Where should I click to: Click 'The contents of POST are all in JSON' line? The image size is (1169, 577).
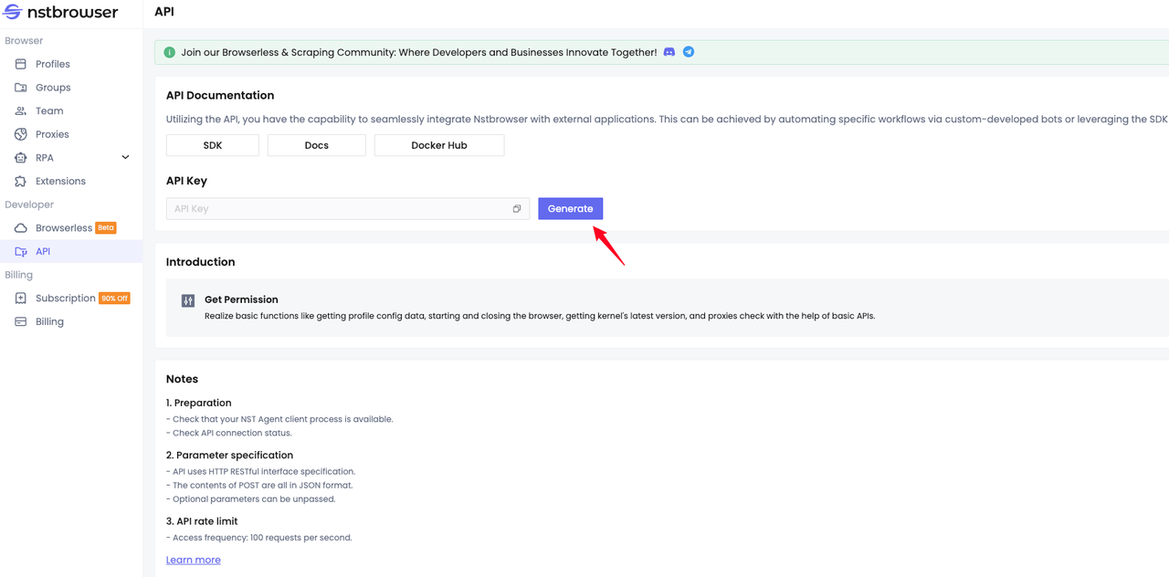(259, 485)
